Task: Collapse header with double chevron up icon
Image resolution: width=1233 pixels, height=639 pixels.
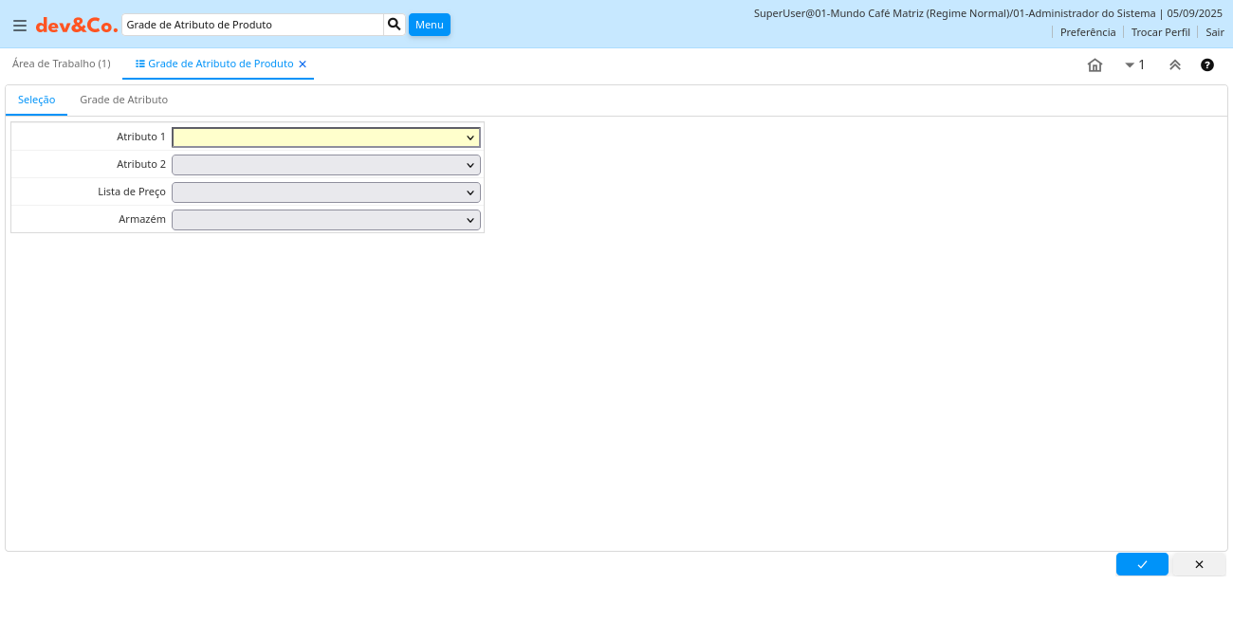Action: [1174, 65]
